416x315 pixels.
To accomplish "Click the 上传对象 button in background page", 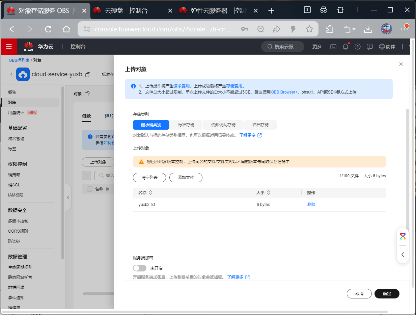I will [98, 162].
